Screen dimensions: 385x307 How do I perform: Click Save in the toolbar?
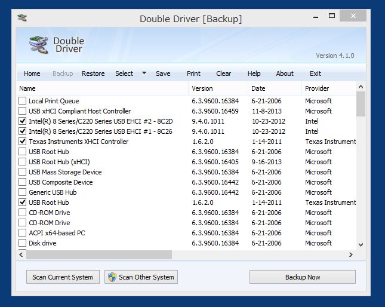163,73
